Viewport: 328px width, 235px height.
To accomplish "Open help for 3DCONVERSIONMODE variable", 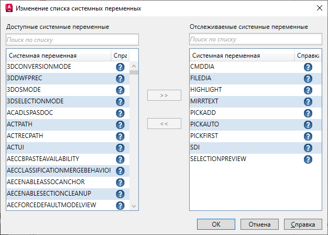I will [120, 67].
